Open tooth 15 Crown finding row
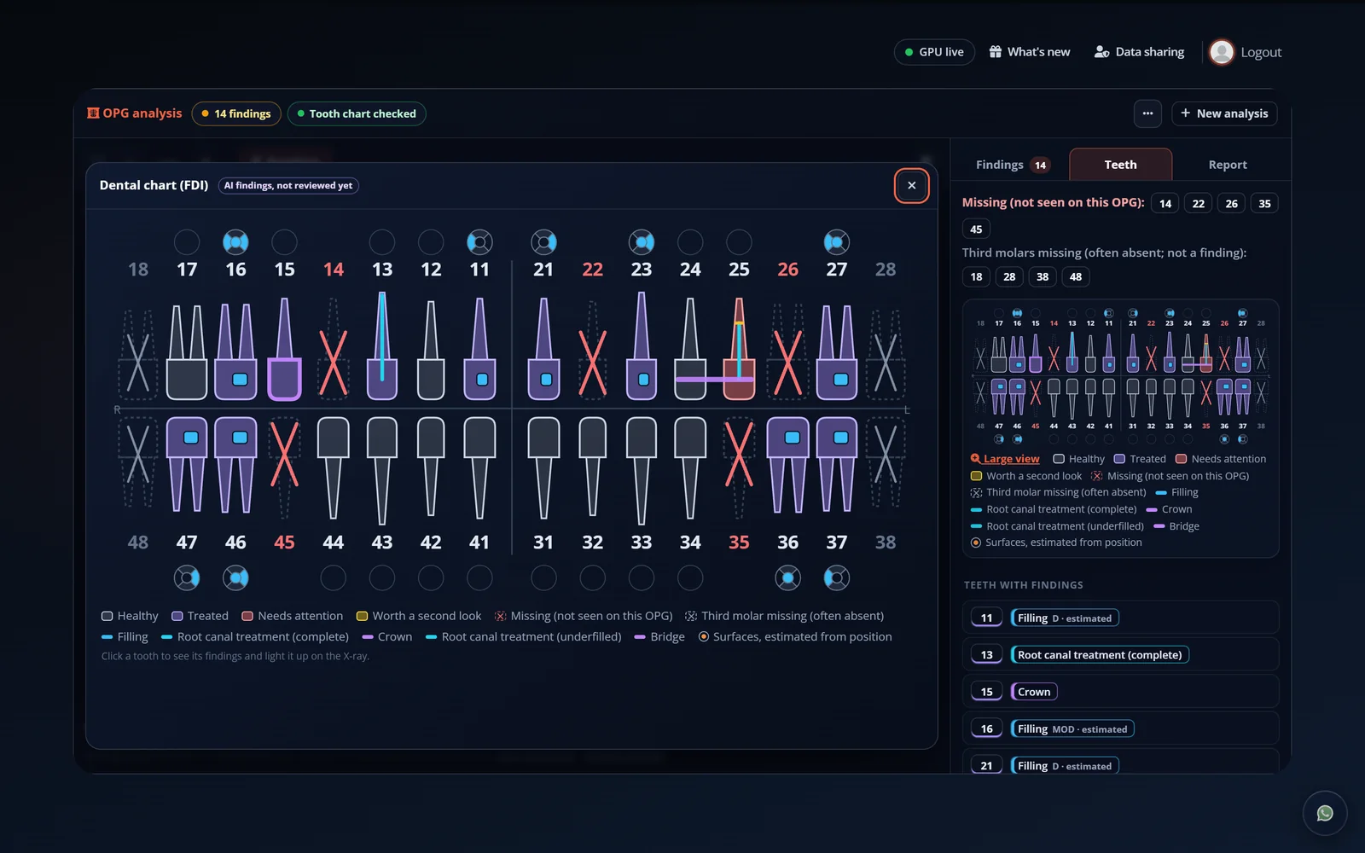Screen dimensions: 1365x853 tap(1120, 692)
